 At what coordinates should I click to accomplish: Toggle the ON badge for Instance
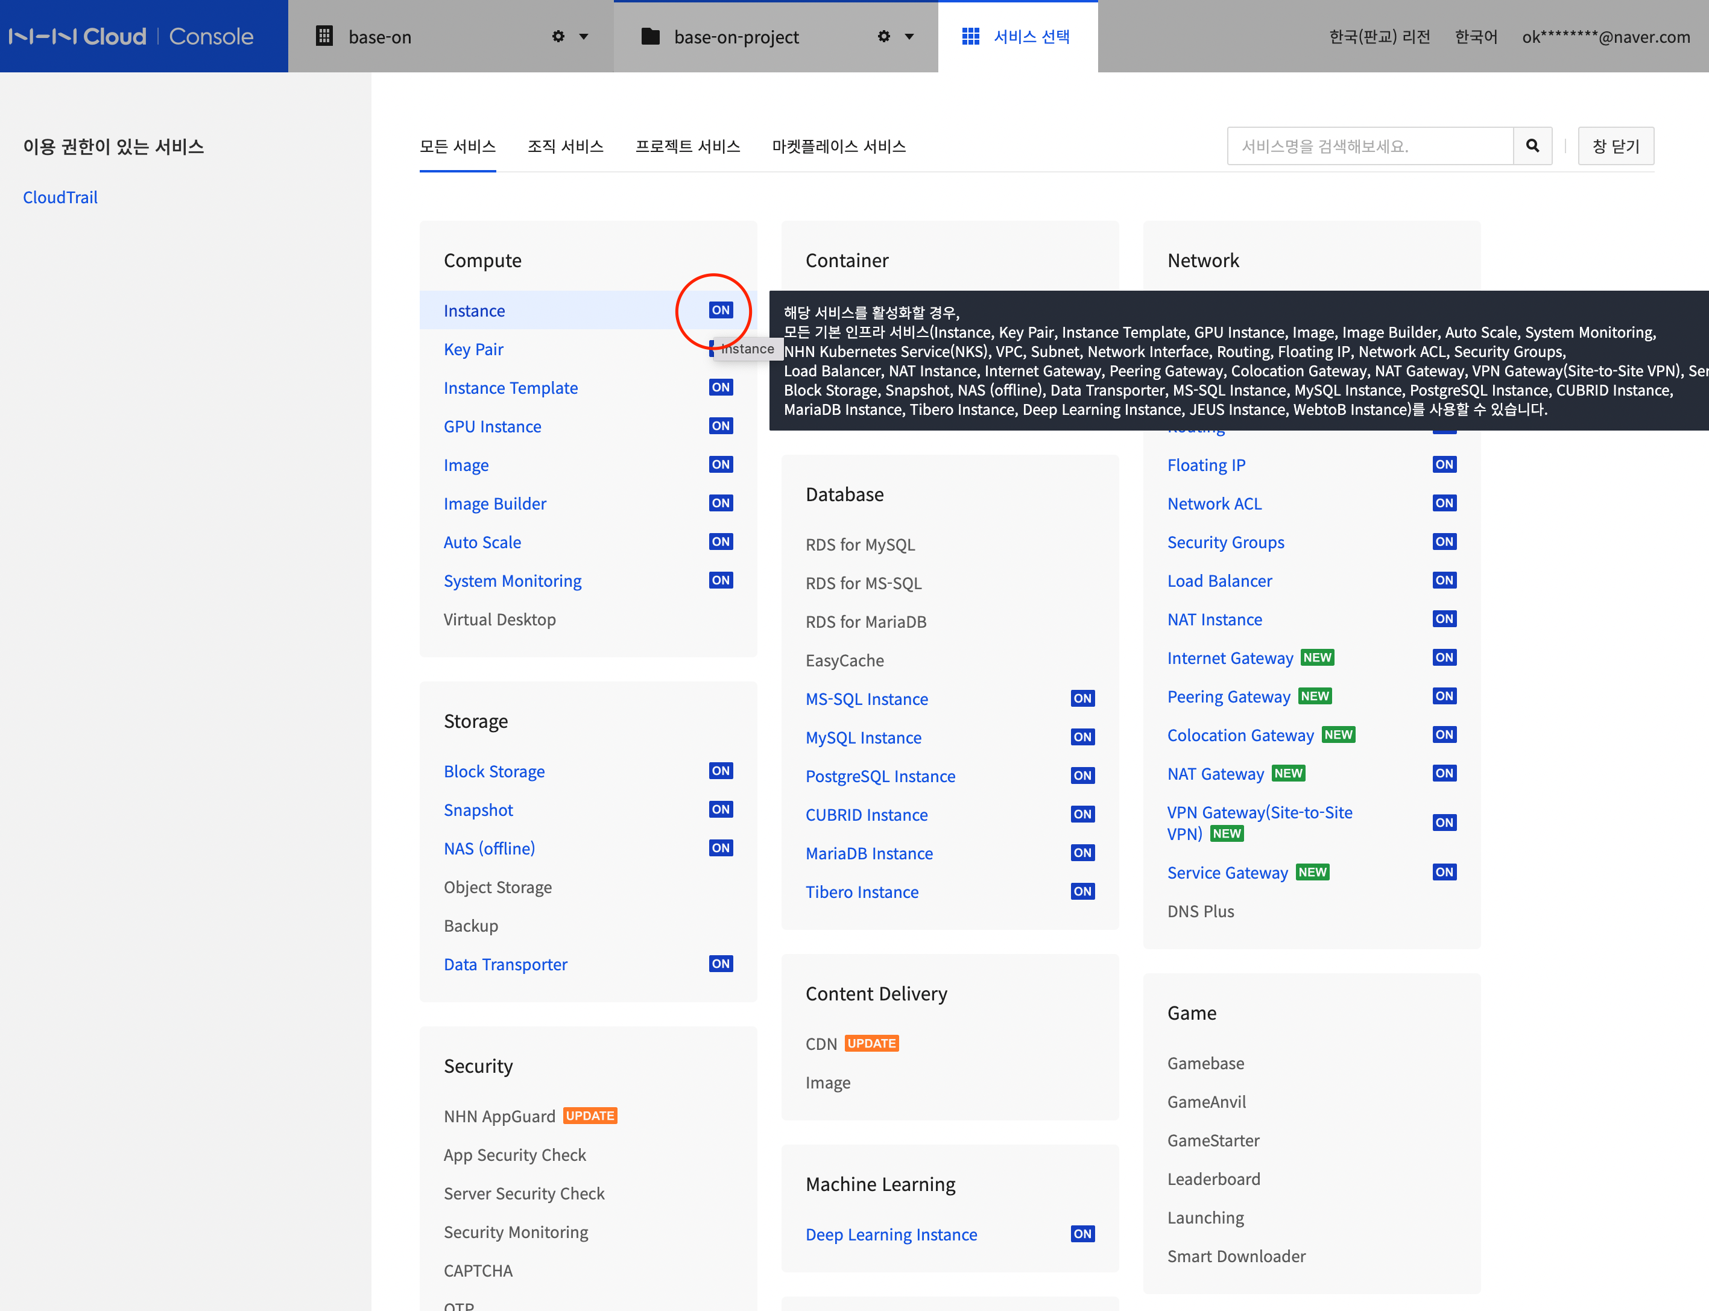tap(720, 310)
